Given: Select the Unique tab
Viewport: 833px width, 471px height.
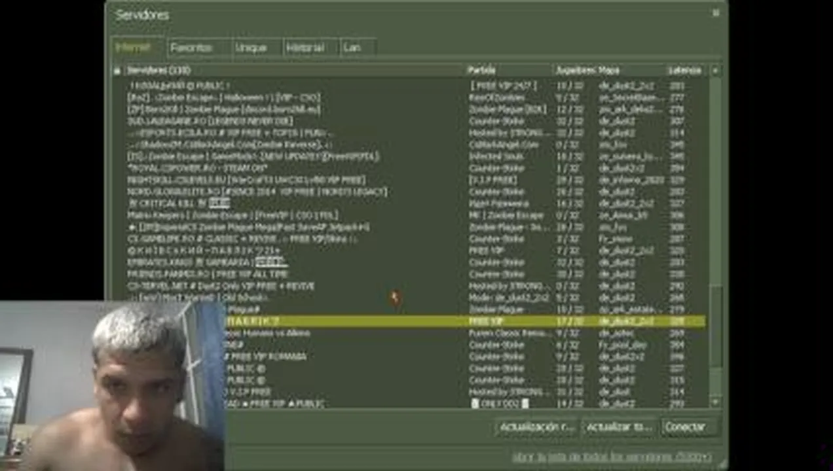Looking at the screenshot, I should (250, 48).
